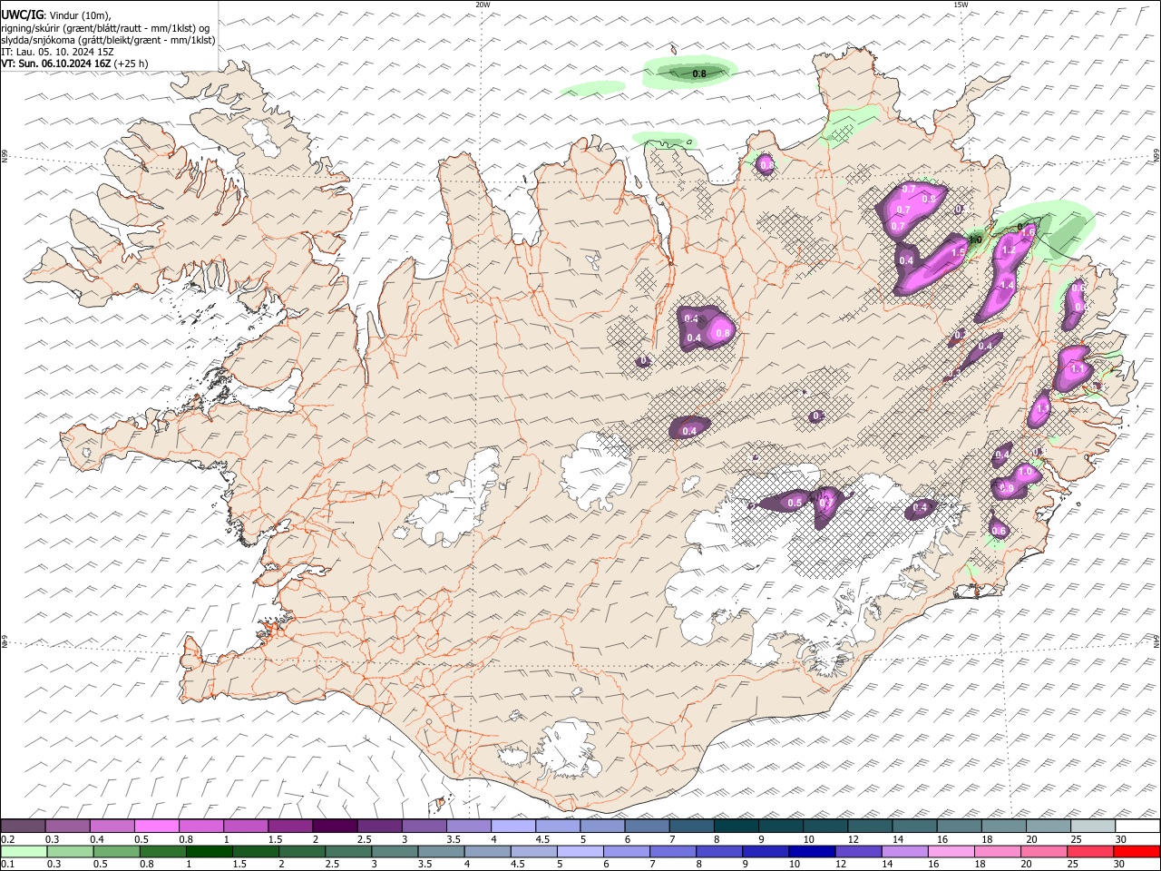This screenshot has height=871, width=1161.
Task: Click the 'rigning/skúrir' legend description line
Action: 105,28
